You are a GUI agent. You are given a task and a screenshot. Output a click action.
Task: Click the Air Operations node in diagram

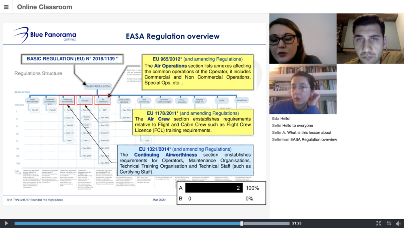pyautogui.click(x=103, y=100)
